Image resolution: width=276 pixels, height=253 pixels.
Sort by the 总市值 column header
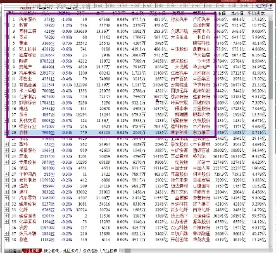tap(237, 13)
